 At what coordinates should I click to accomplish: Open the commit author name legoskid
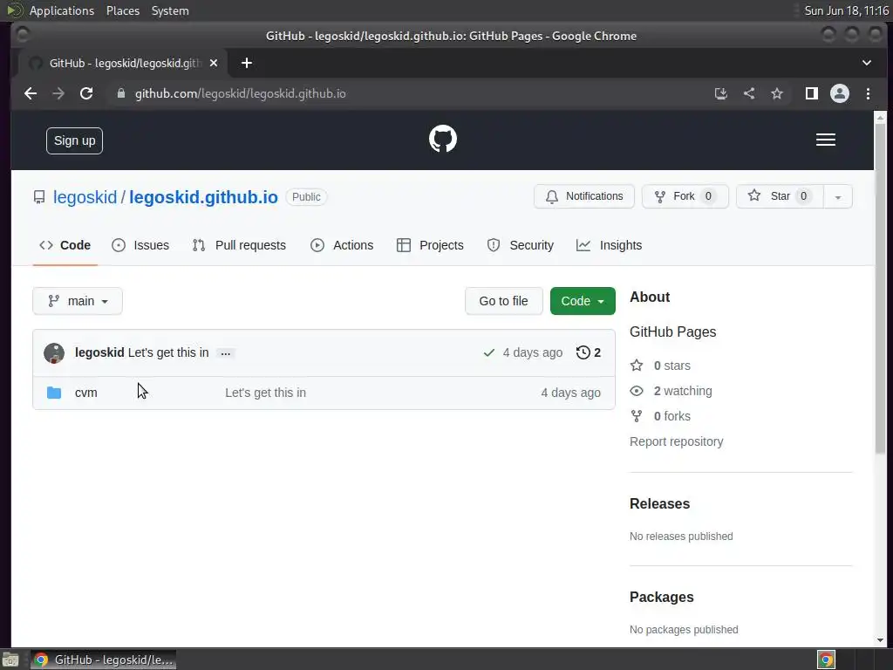click(x=99, y=352)
